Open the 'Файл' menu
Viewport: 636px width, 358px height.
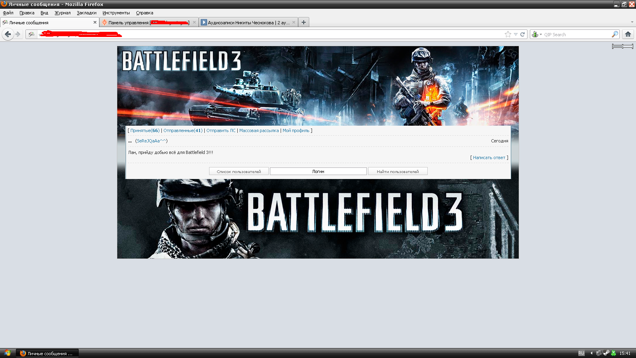coord(8,13)
